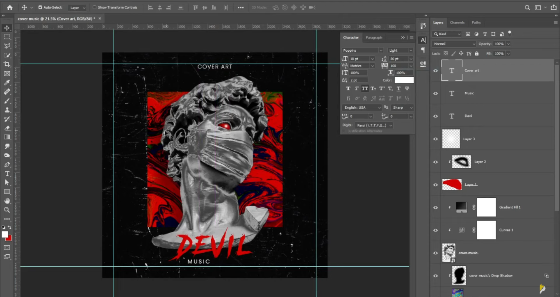The image size is (560, 297).
Task: Choose the Horizontal Type tool
Action: pyautogui.click(x=7, y=174)
